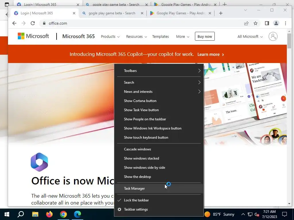Open Taskbar settings
294x220 pixels.
159,209
